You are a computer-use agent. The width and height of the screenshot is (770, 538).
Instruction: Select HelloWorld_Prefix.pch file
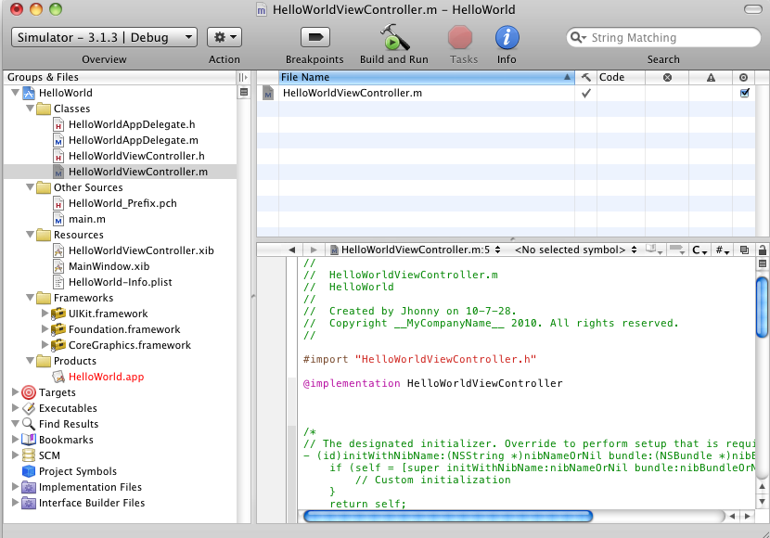(122, 203)
